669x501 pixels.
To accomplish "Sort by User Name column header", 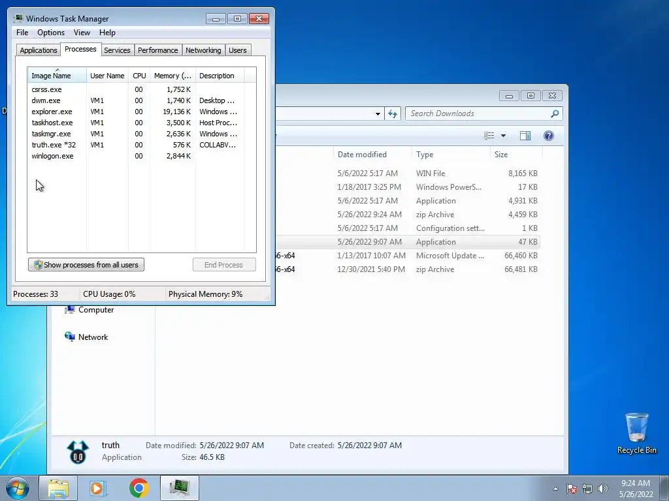I will tap(107, 76).
